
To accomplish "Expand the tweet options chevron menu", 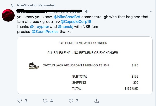I will pos(151,11).
